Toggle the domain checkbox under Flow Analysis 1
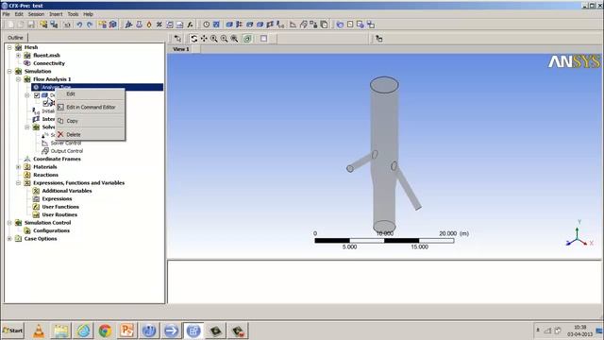The width and height of the screenshot is (604, 340). pos(37,95)
